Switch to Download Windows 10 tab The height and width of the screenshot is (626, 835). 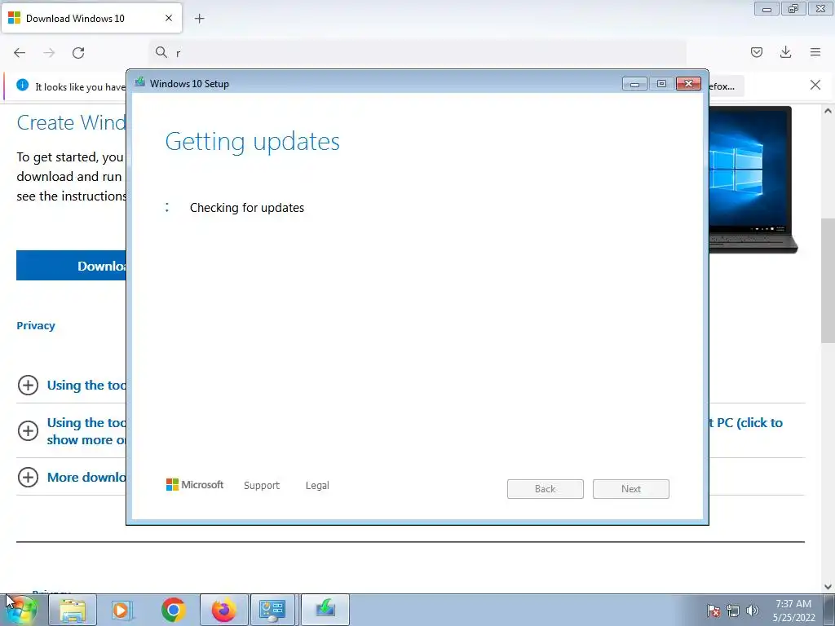(91, 18)
